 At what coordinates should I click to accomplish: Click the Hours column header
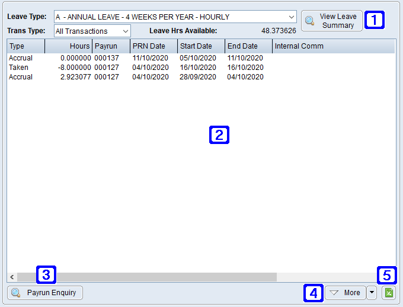[68, 46]
